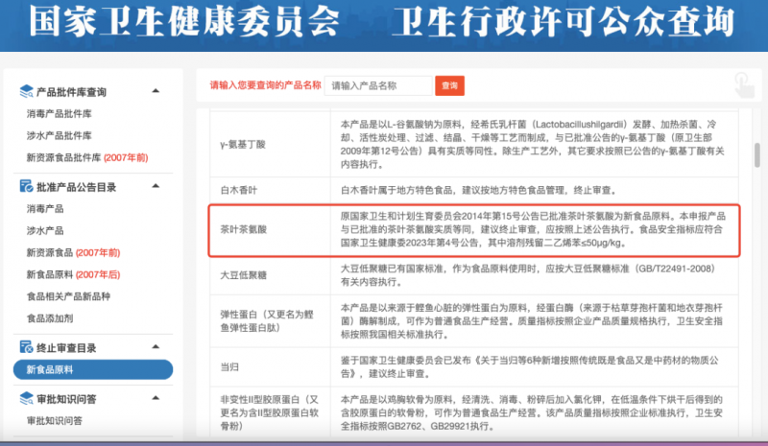
Task: Click the orange 查询 search button
Action: pos(449,85)
